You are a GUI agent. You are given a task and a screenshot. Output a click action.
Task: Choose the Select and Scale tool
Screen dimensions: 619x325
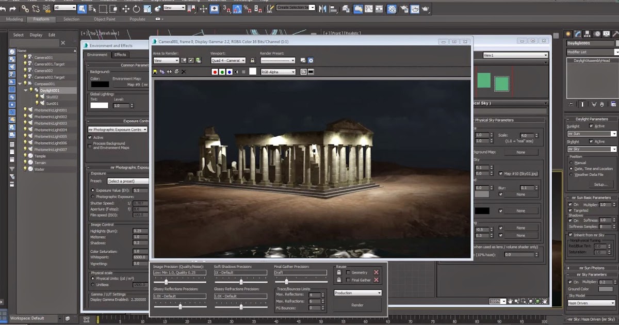tap(147, 9)
